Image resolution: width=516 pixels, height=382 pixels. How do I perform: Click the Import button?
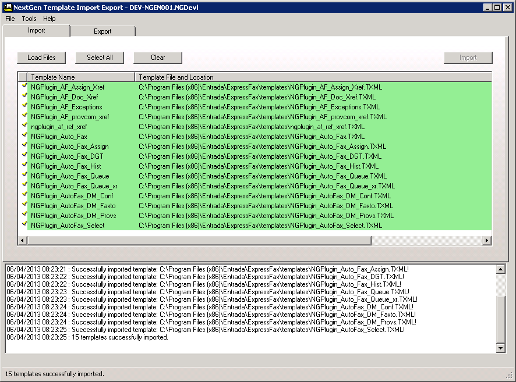[x=468, y=58]
